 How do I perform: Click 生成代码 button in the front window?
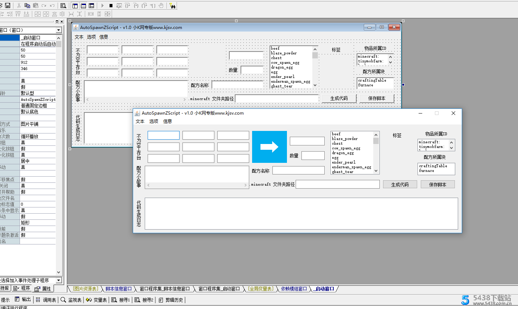400,185
